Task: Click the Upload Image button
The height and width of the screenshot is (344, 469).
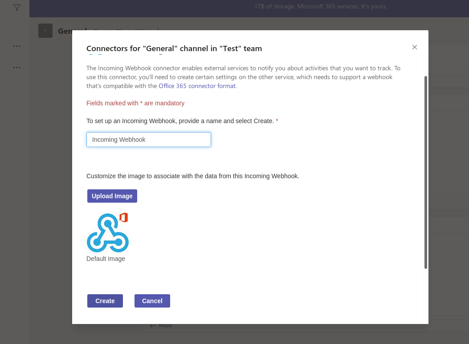Action: click(x=112, y=196)
